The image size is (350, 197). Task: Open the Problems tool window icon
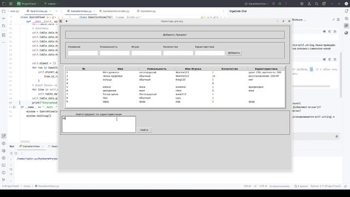tap(4, 173)
